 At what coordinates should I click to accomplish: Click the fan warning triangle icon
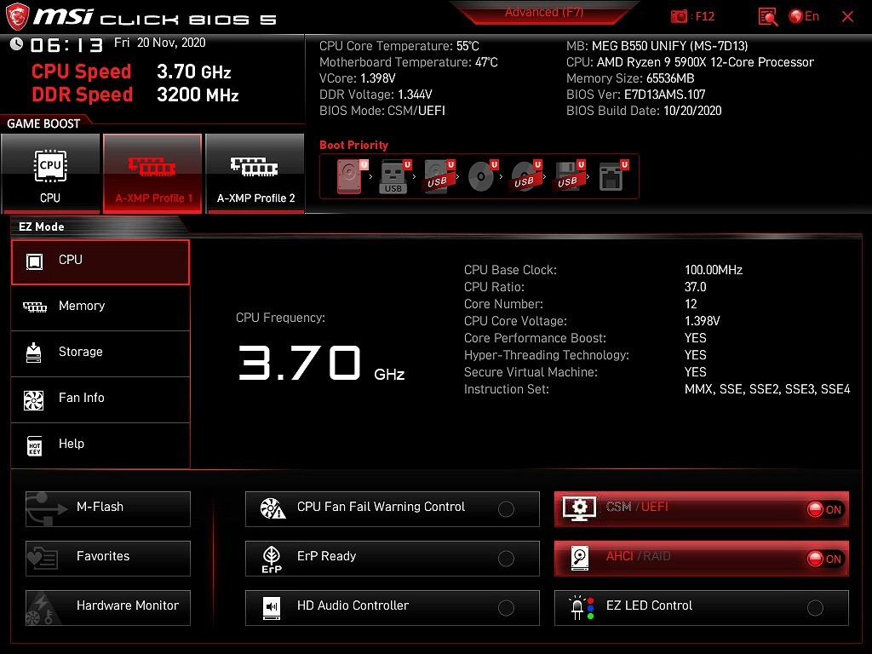(272, 508)
